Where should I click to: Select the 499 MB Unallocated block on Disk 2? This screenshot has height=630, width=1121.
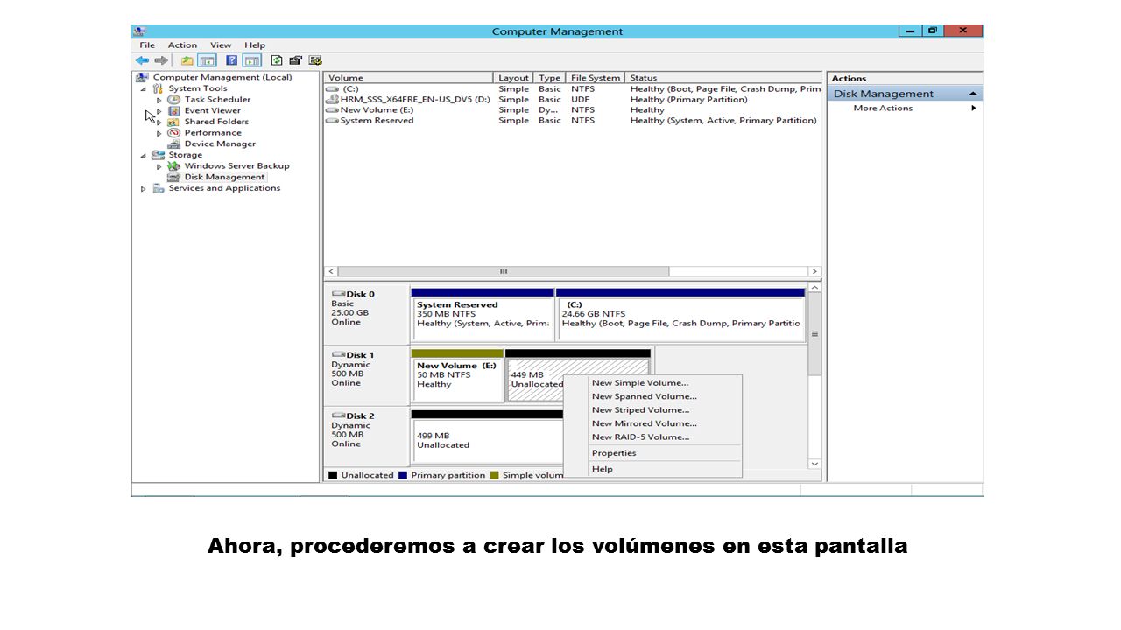(x=487, y=437)
